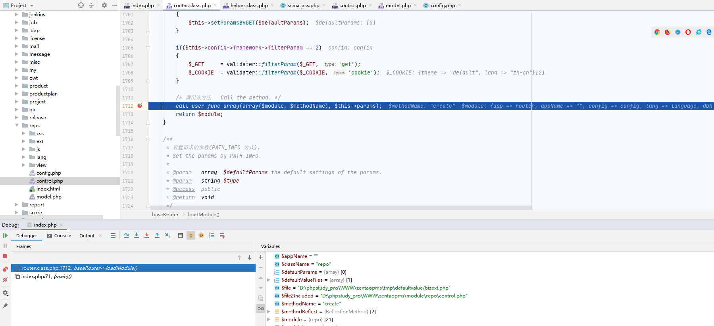This screenshot has width=714, height=326.
Task: Pin the debug tab
Action: [5, 306]
